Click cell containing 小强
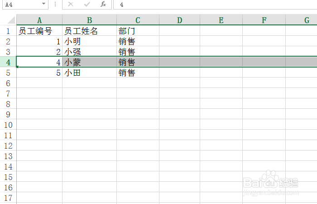 pos(89,52)
